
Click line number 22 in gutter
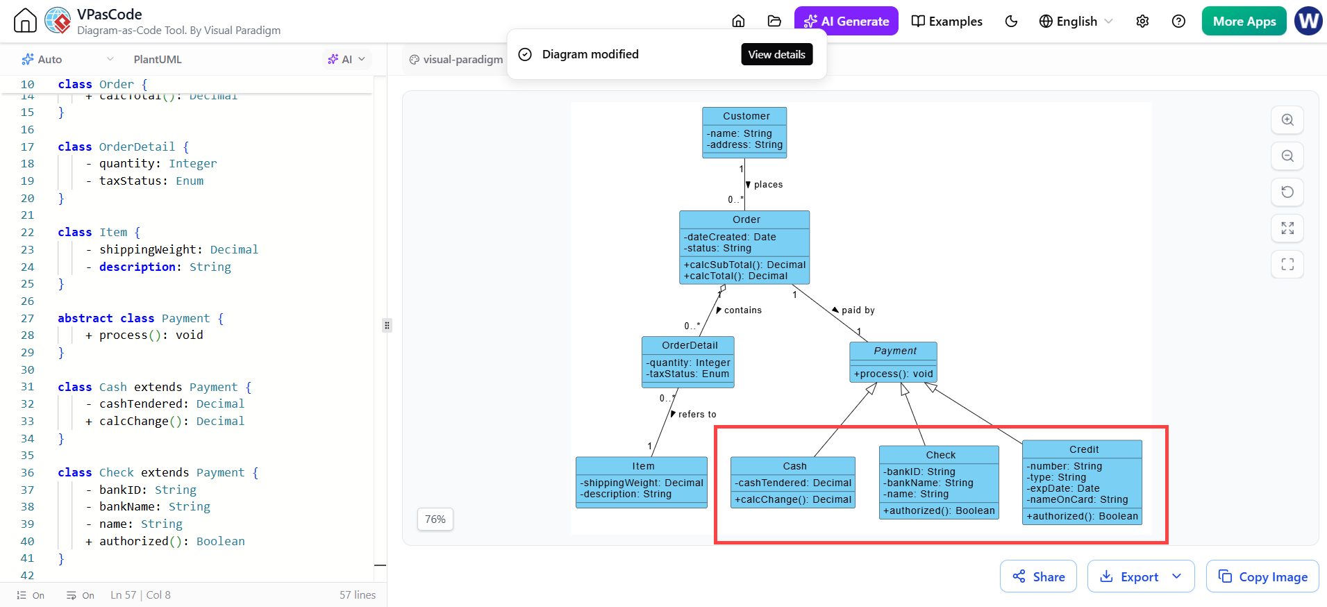click(x=27, y=232)
